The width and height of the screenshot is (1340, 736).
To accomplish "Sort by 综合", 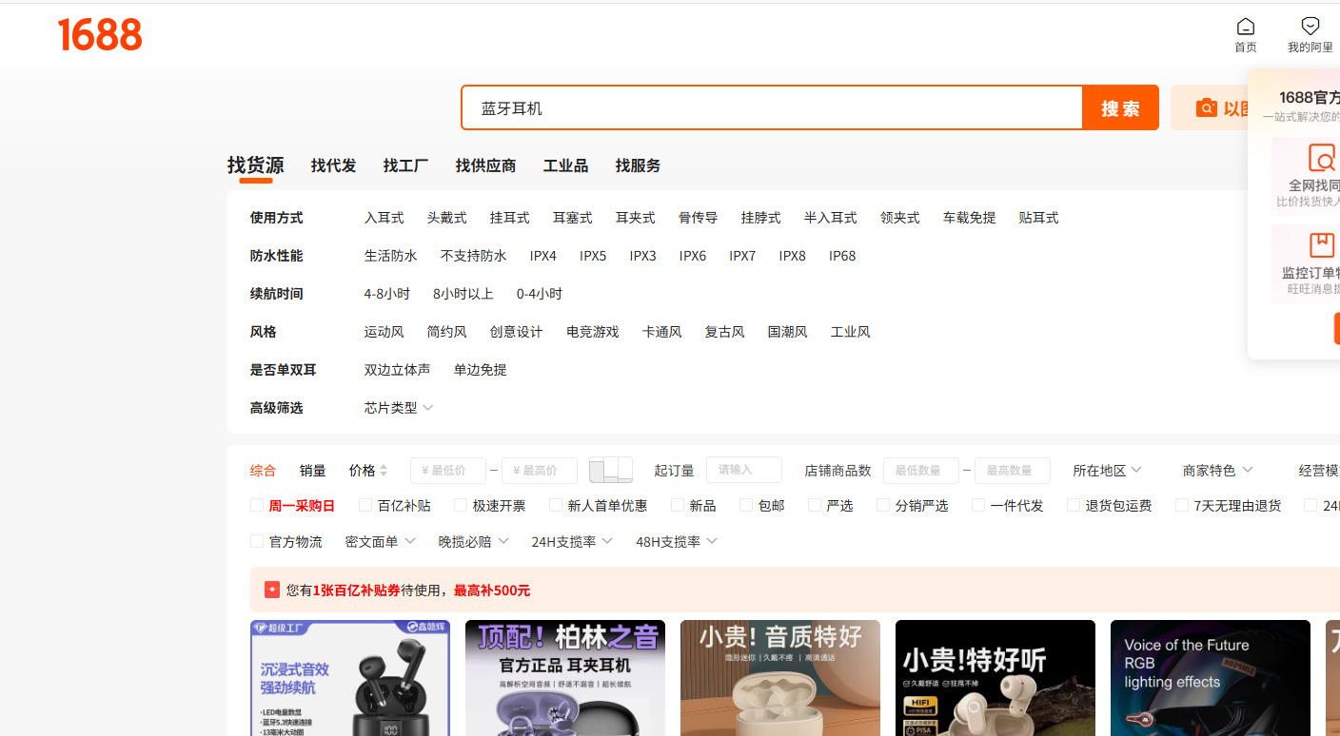I will 263,471.
